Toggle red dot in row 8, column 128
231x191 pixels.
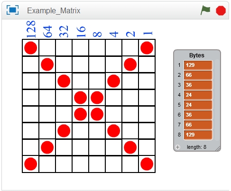[x=31, y=164]
